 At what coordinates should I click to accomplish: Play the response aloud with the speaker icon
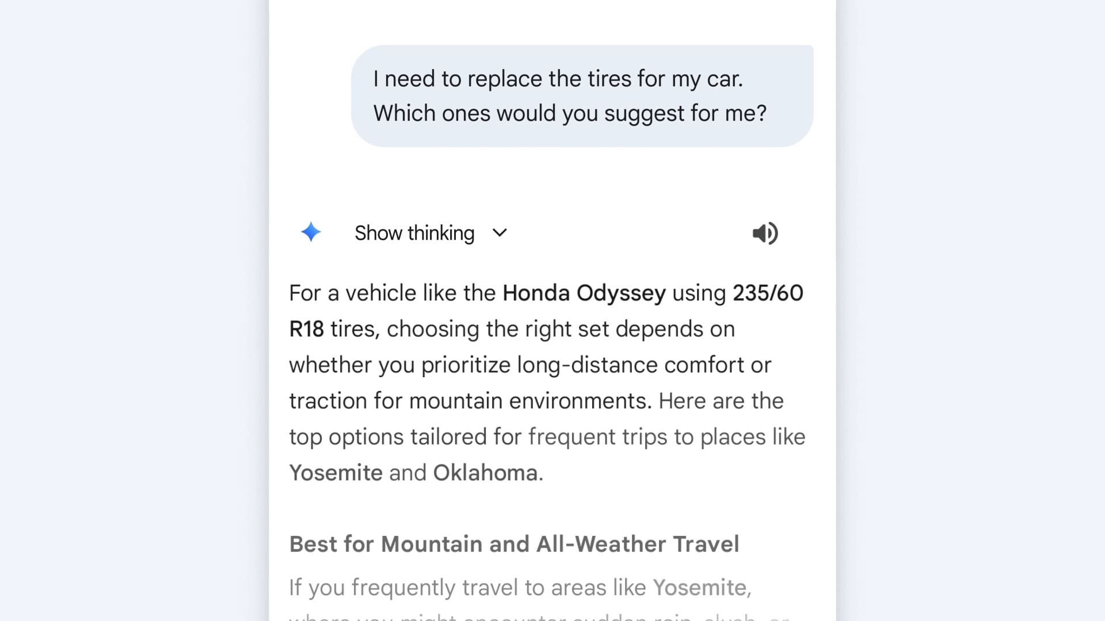[x=765, y=233]
